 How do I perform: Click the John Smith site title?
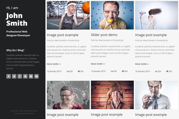17,19
